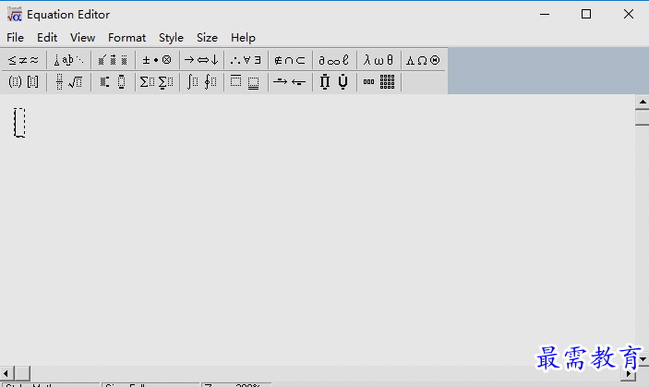Open the fence templates palette
Screen dimensions: 649x387
point(23,82)
